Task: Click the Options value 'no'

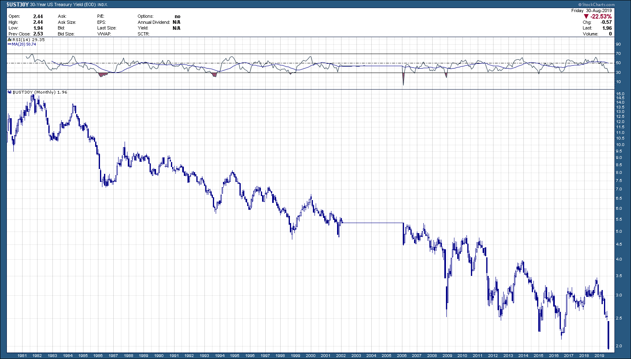Action: click(177, 17)
